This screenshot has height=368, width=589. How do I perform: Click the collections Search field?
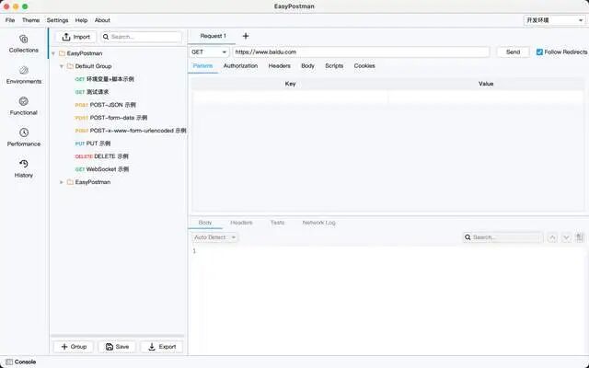click(142, 37)
